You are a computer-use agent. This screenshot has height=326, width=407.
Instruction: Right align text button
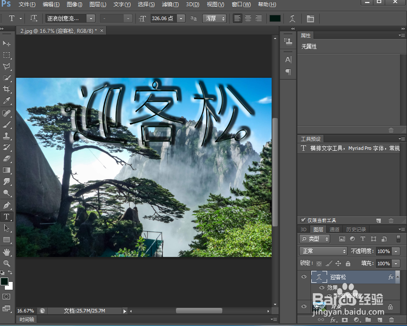point(259,18)
